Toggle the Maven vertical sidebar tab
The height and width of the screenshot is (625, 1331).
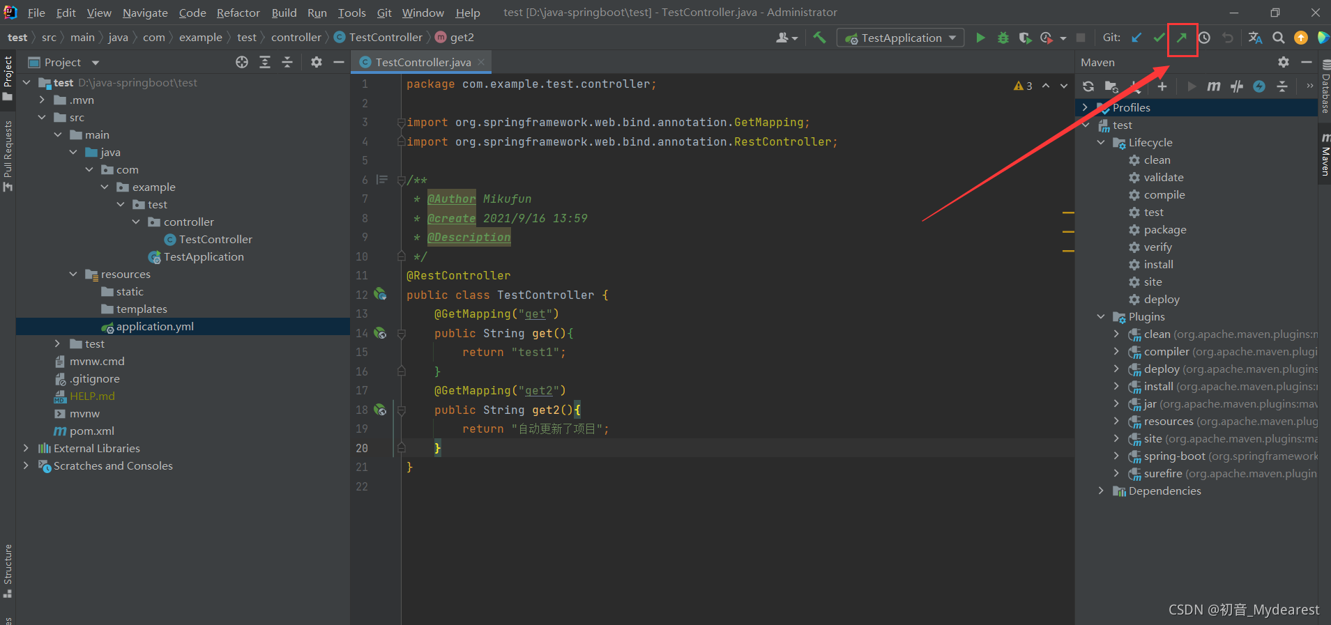(x=1325, y=155)
